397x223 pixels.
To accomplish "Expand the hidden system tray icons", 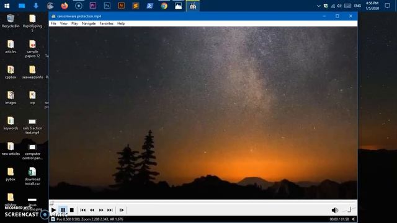I will tap(318, 6).
